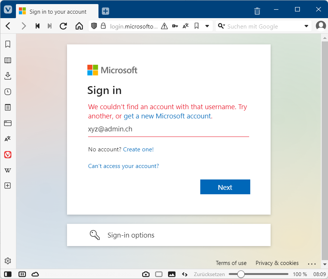
Task: Reload the current page
Action: click(63, 26)
